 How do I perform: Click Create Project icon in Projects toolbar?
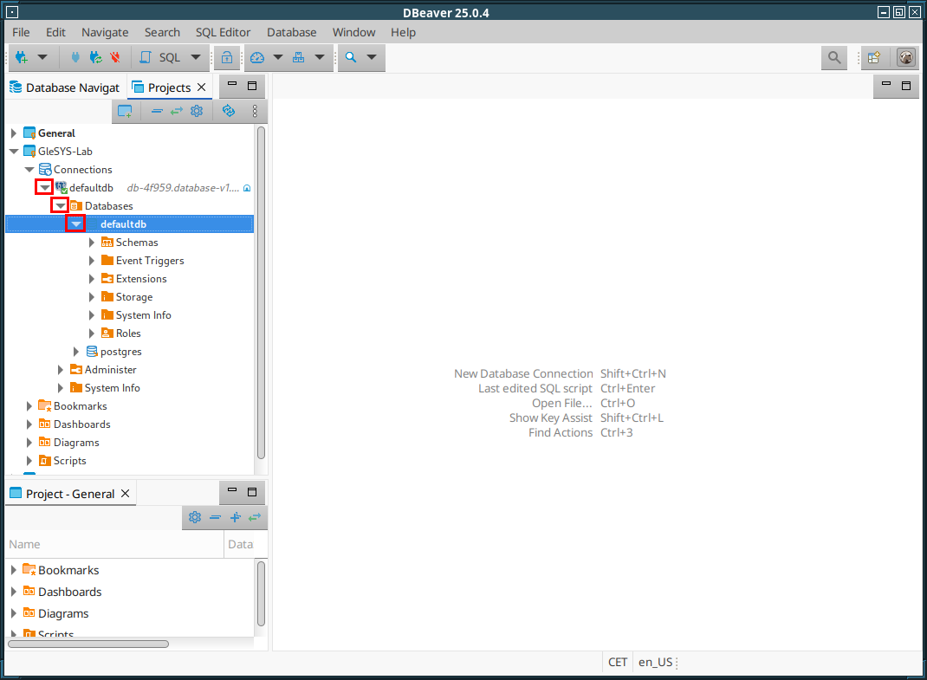[x=125, y=111]
